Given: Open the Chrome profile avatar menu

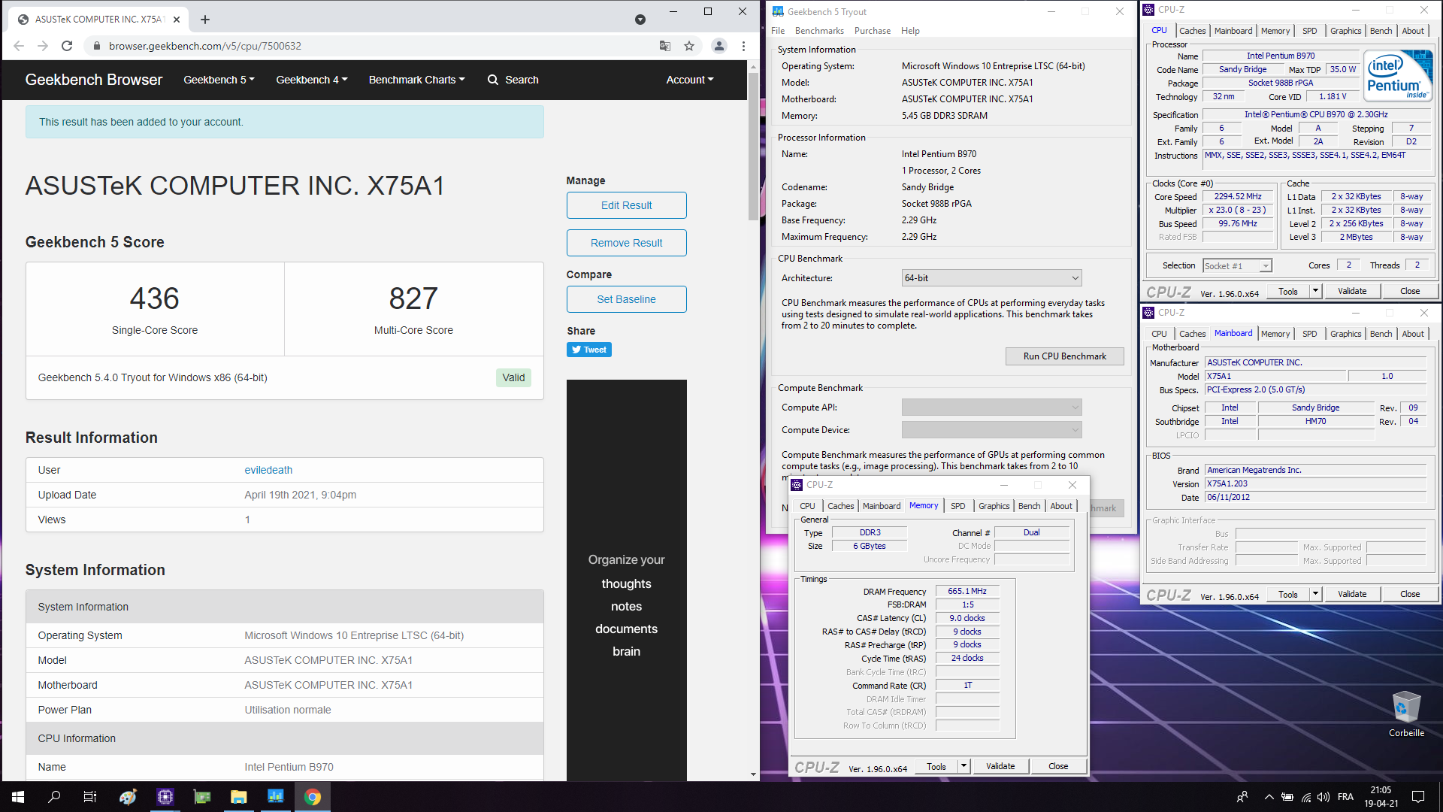Looking at the screenshot, I should pos(719,46).
